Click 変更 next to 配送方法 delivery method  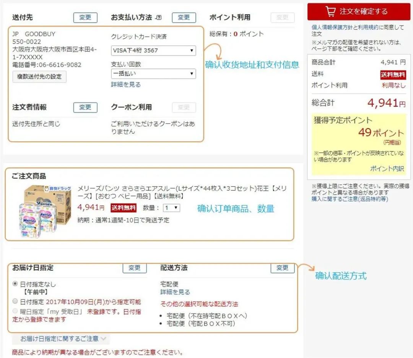point(283,268)
